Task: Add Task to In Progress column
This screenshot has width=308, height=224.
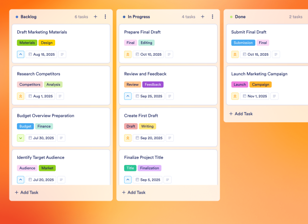Action: pos(134,192)
